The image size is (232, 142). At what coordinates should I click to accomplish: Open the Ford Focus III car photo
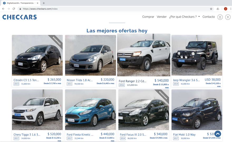(x=144, y=110)
